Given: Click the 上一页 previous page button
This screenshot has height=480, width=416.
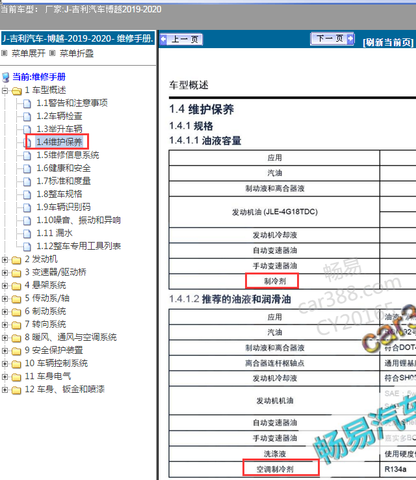Looking at the screenshot, I should 181,39.
